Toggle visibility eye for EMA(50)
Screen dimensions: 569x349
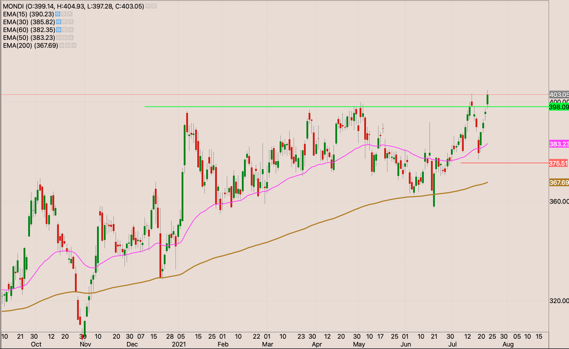click(x=59, y=37)
